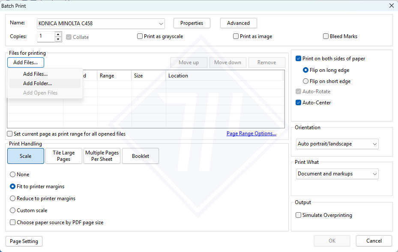398x252 pixels.
Task: Close the Batch Print dialog
Action: click(391, 6)
